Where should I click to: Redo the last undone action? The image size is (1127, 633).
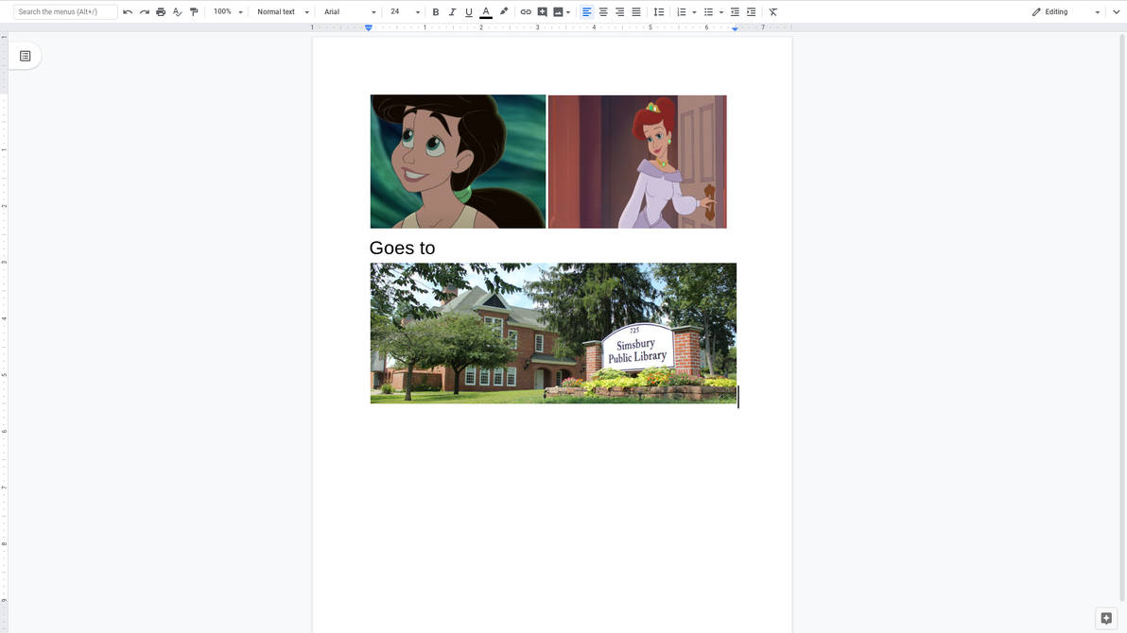(x=145, y=12)
